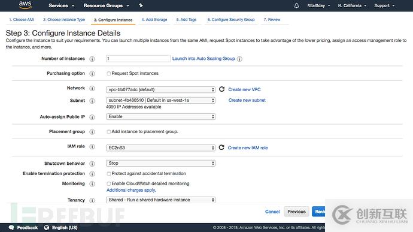
Task: Open the Services menu
Action: [62, 5]
